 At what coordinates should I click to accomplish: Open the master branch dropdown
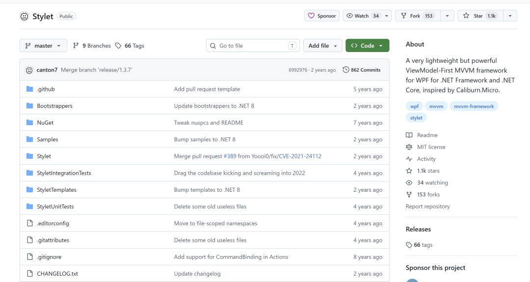[x=43, y=46]
